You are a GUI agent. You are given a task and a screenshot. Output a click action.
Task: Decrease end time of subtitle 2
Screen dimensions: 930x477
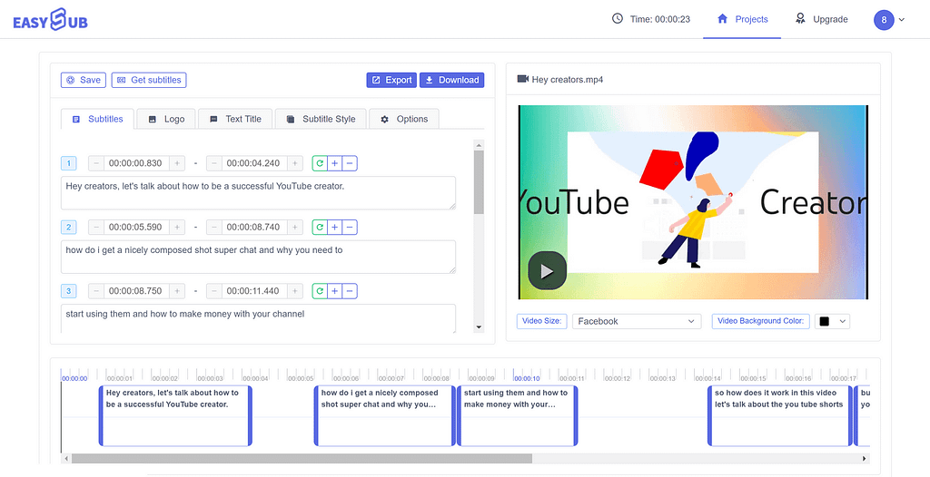pyautogui.click(x=214, y=227)
